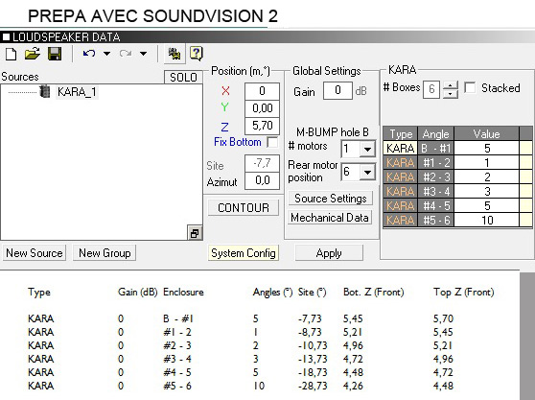Click the Apply button
The image size is (535, 400).
click(329, 253)
